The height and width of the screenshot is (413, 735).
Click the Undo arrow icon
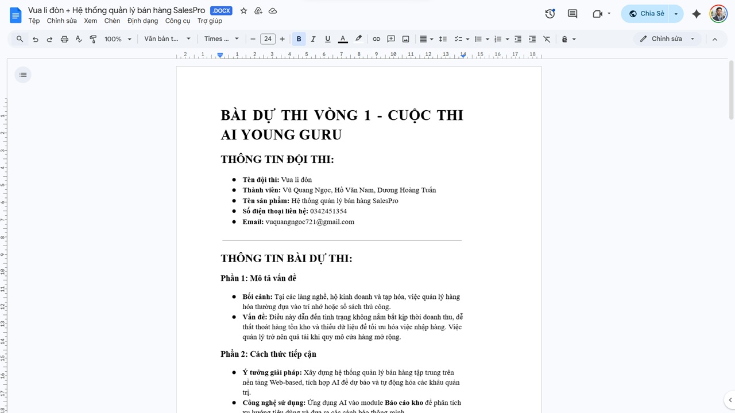click(36, 39)
